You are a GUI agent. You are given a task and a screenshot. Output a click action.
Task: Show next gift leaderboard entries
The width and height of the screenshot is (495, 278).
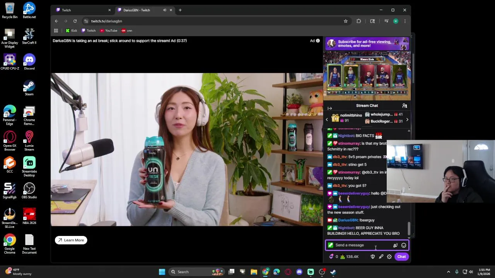pyautogui.click(x=407, y=120)
